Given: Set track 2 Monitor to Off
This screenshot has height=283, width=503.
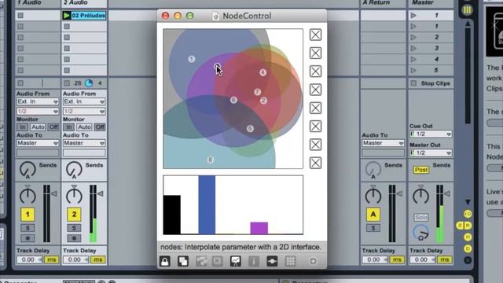Looking at the screenshot, I should [100, 127].
